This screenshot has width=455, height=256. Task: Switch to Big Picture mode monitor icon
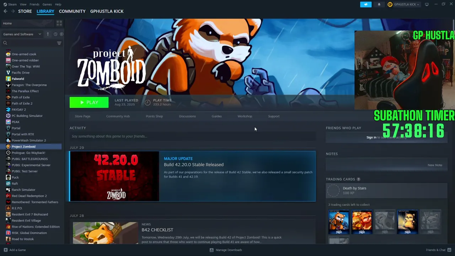pyautogui.click(x=427, y=4)
